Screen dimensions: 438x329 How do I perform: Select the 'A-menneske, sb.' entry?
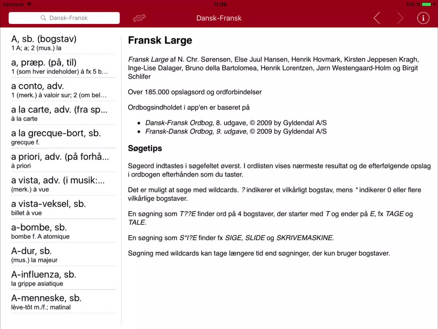[x=63, y=302]
